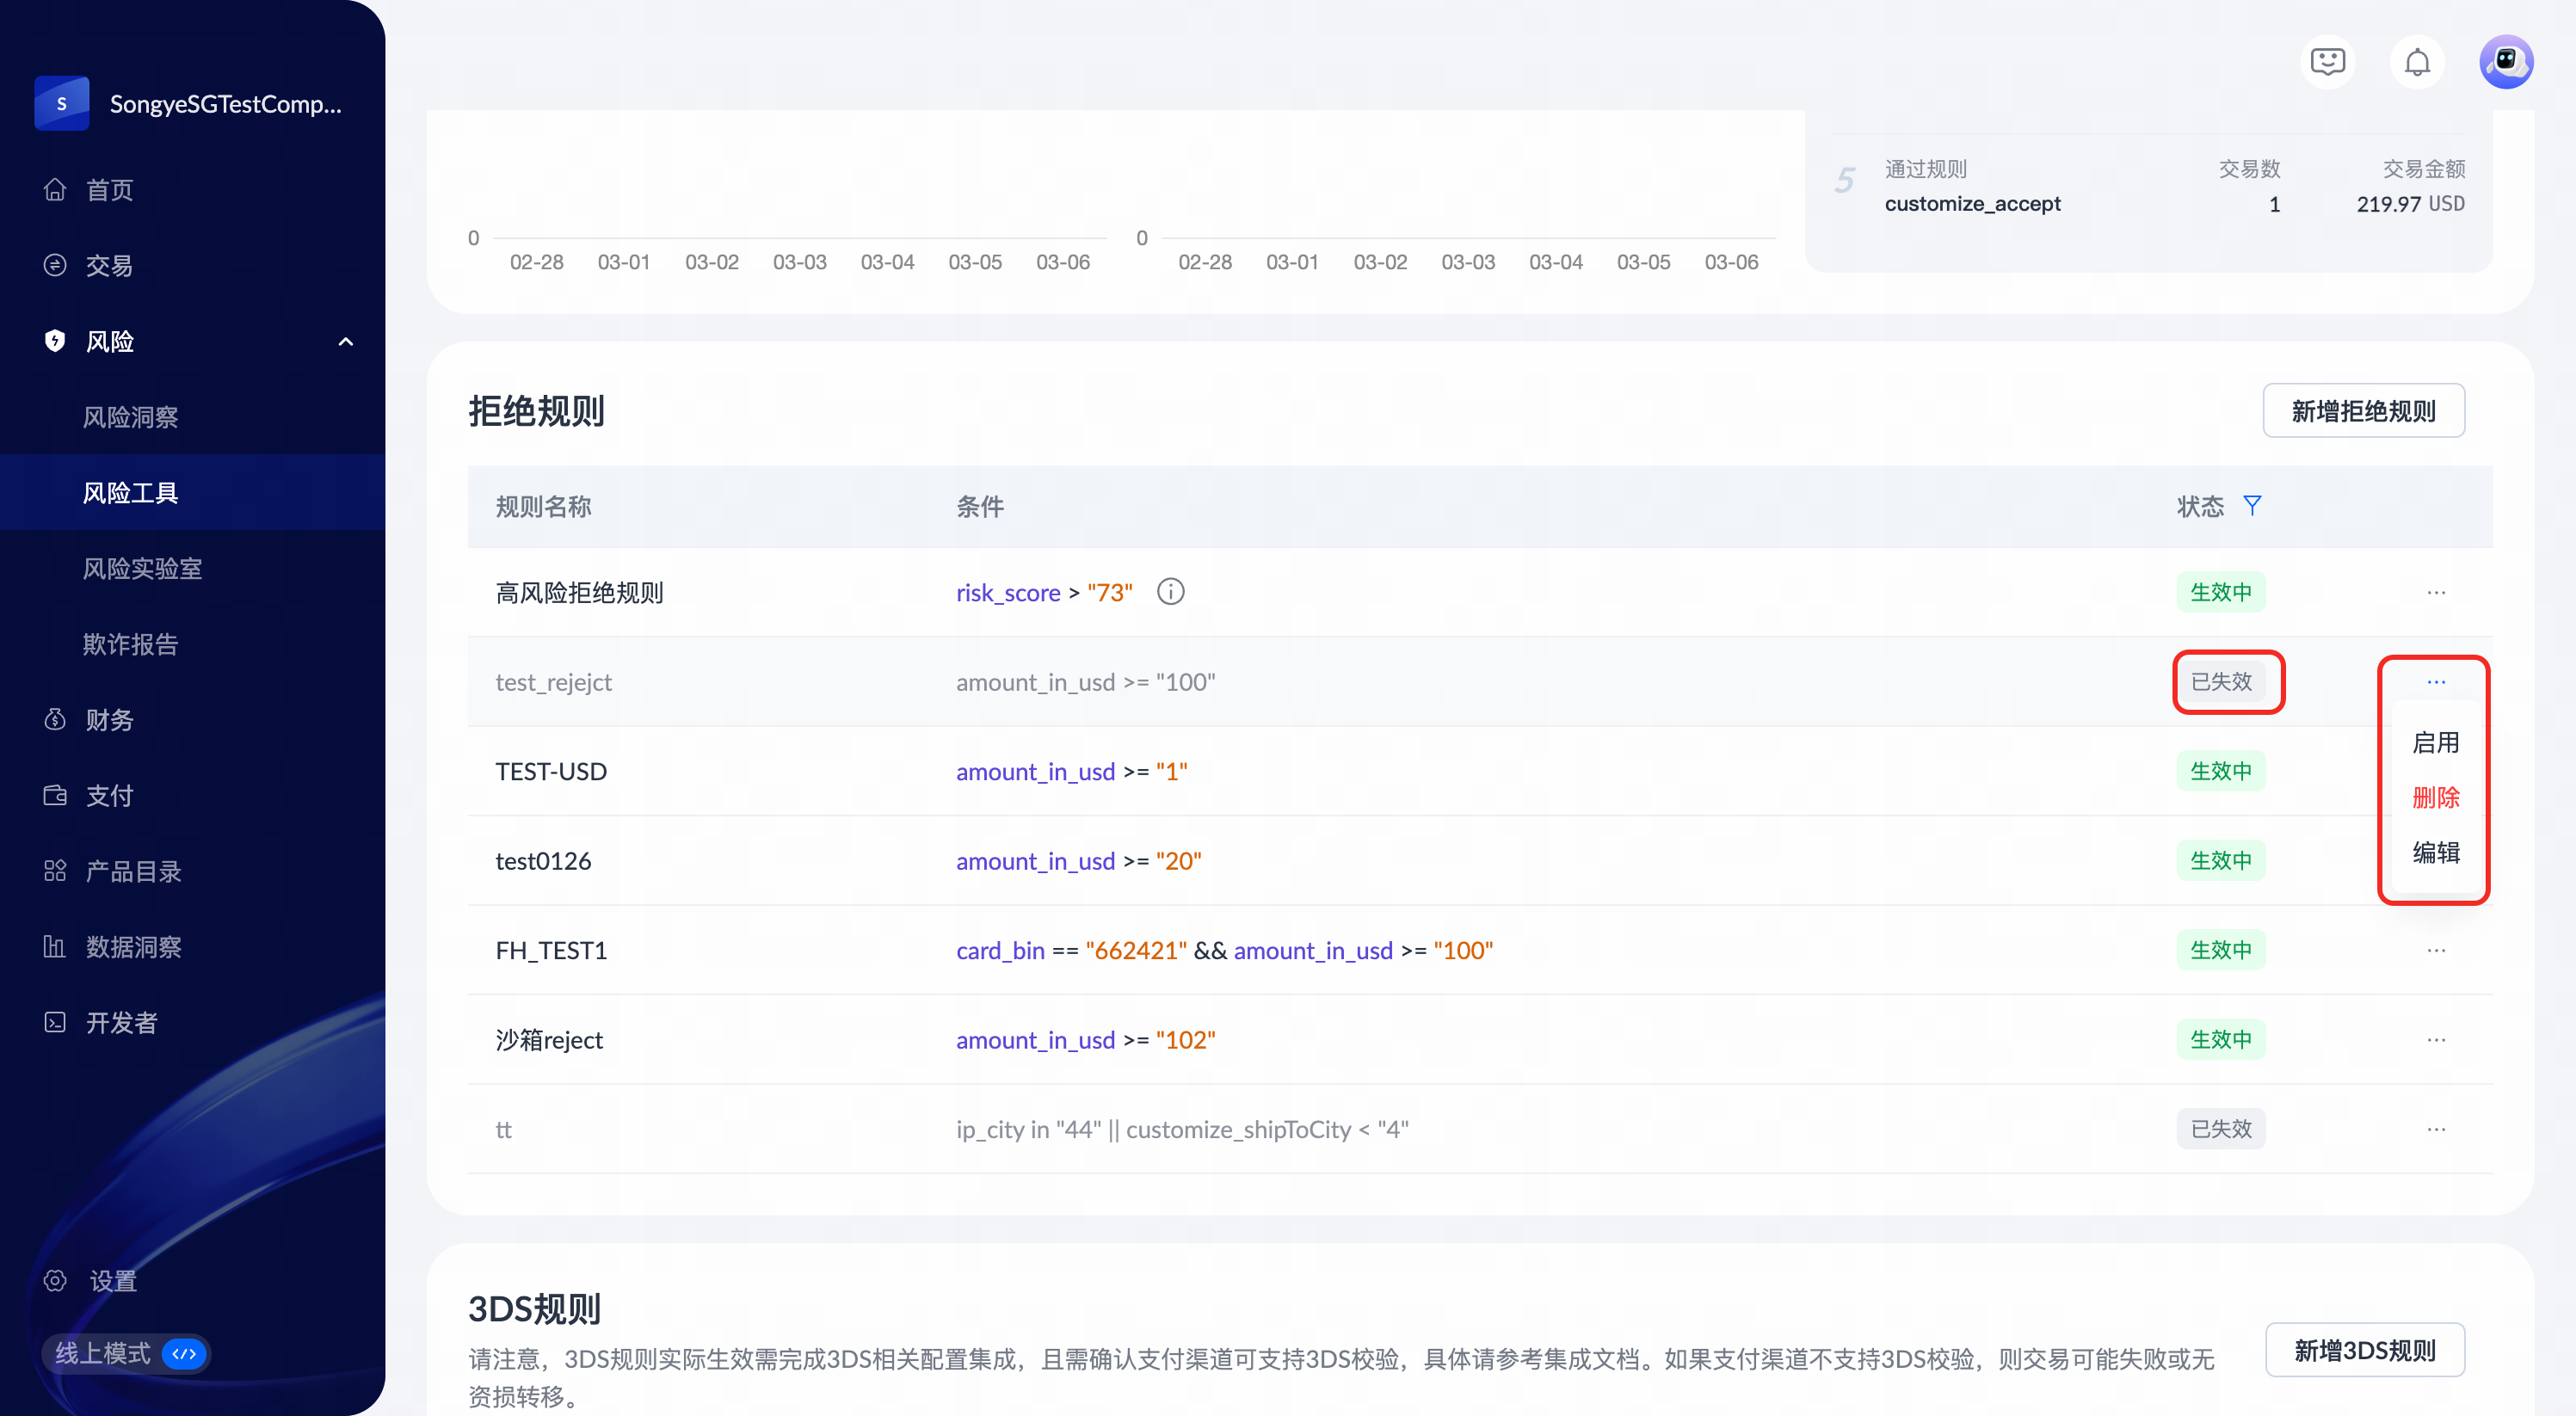Open the more menu for FH_TEST1 rule
Screen dimensions: 2576x1416
click(2435, 950)
